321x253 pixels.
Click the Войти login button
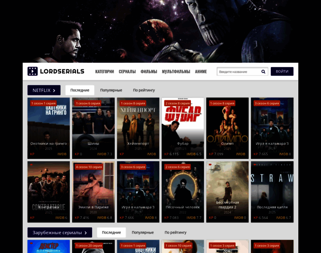(x=282, y=71)
